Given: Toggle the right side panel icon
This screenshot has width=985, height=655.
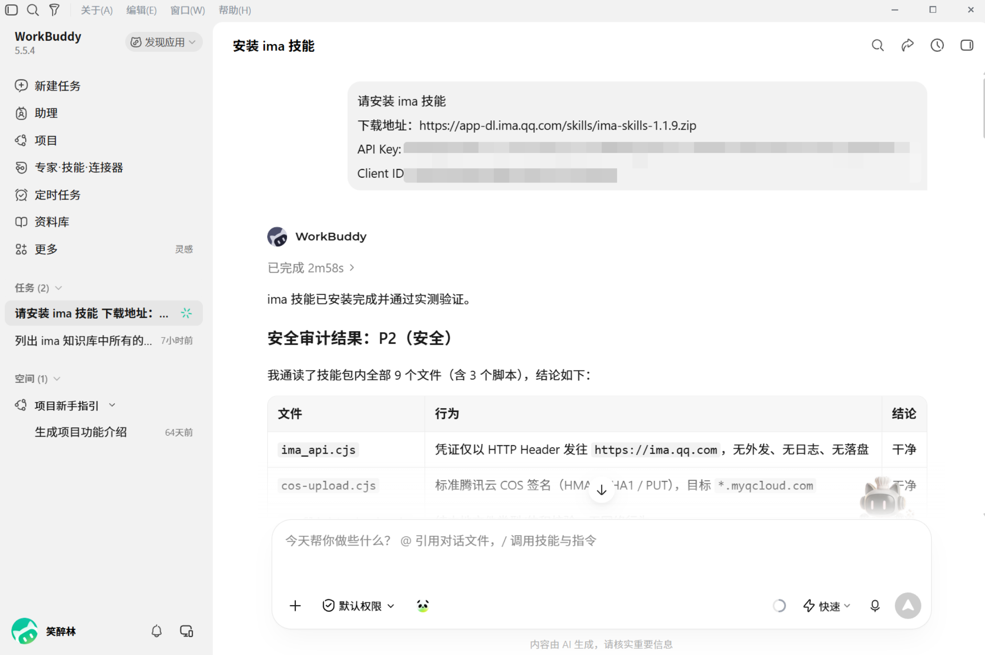Looking at the screenshot, I should click(967, 46).
